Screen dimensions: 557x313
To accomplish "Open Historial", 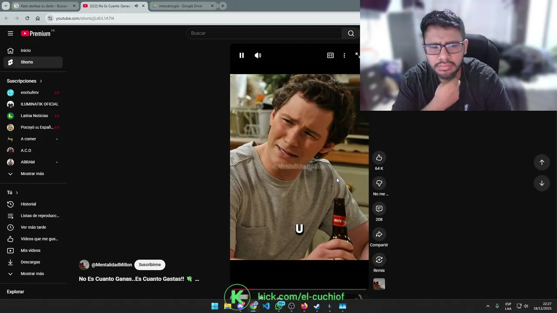I will pyautogui.click(x=33, y=204).
